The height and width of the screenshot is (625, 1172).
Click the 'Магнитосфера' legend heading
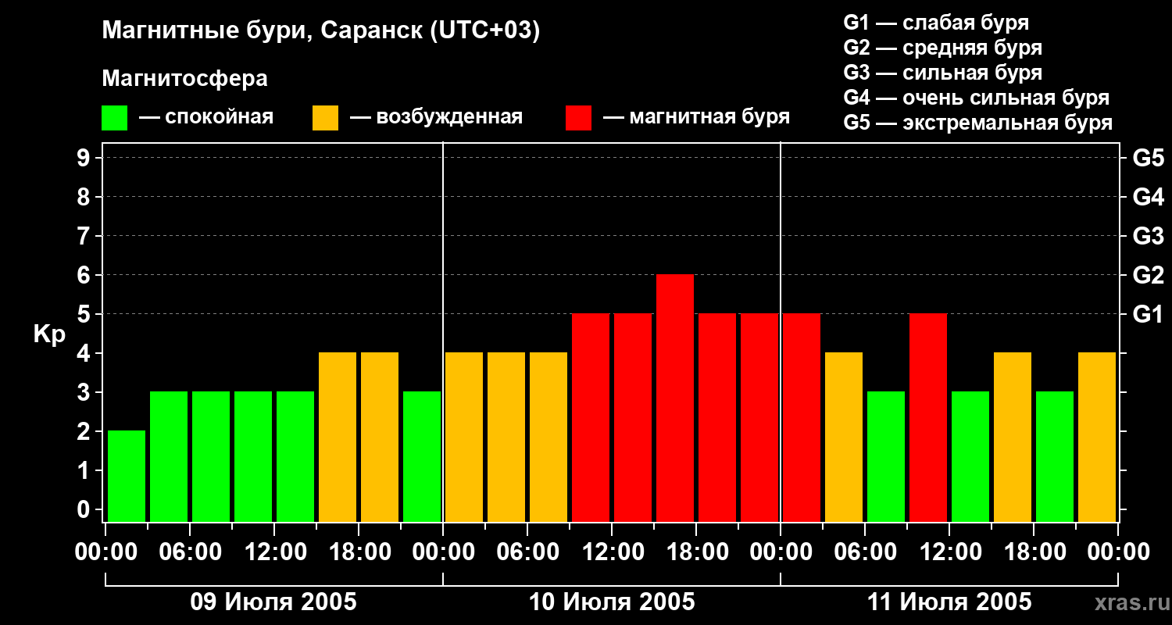click(184, 79)
